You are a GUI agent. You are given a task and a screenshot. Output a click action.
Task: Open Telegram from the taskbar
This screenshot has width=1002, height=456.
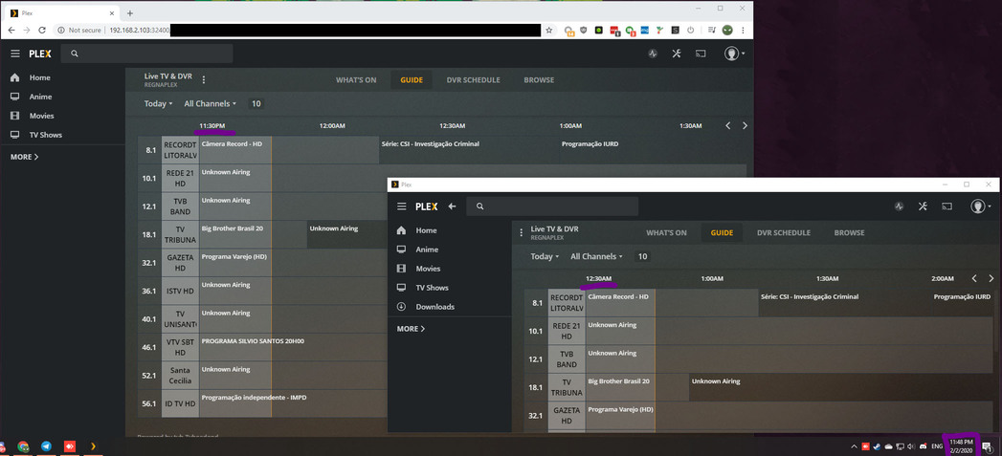[46, 446]
